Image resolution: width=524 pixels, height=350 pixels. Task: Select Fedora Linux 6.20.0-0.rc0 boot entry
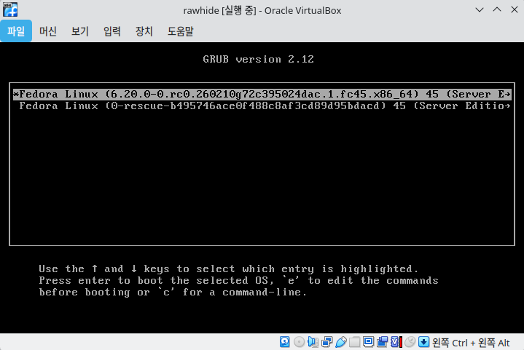tap(262, 94)
